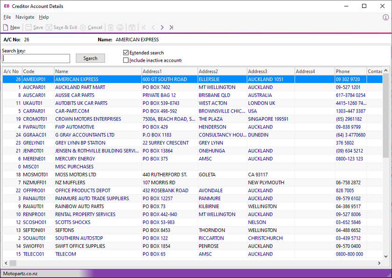Sort by the Code column header
The width and height of the screenshot is (392, 278).
tap(38, 71)
